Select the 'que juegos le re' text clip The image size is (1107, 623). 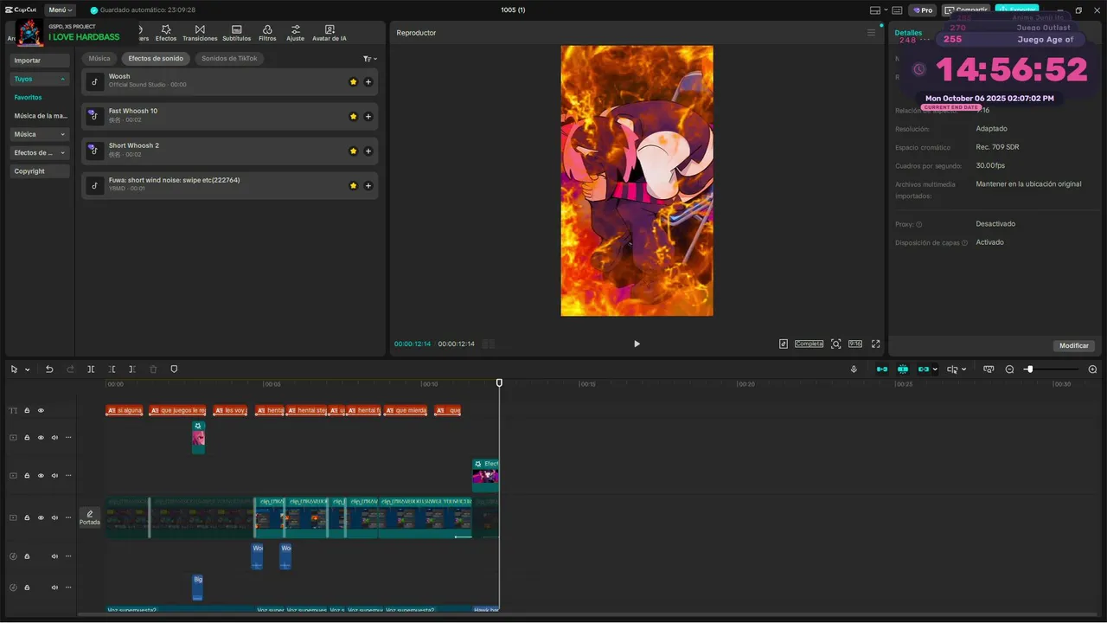[x=177, y=411]
